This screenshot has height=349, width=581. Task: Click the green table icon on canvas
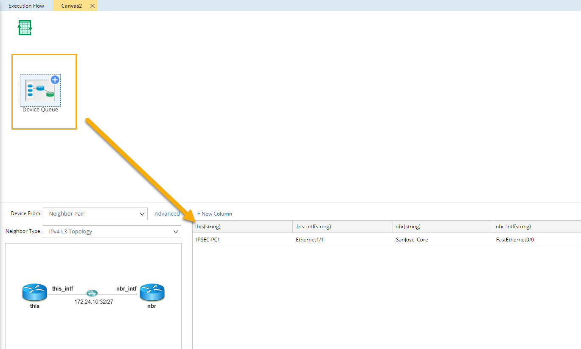pyautogui.click(x=25, y=28)
